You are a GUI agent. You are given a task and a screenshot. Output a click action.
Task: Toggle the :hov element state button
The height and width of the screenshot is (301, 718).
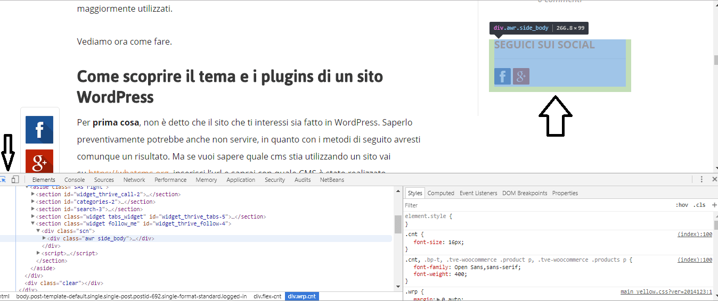coord(682,205)
